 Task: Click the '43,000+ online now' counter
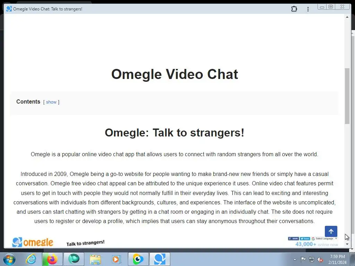317,244
